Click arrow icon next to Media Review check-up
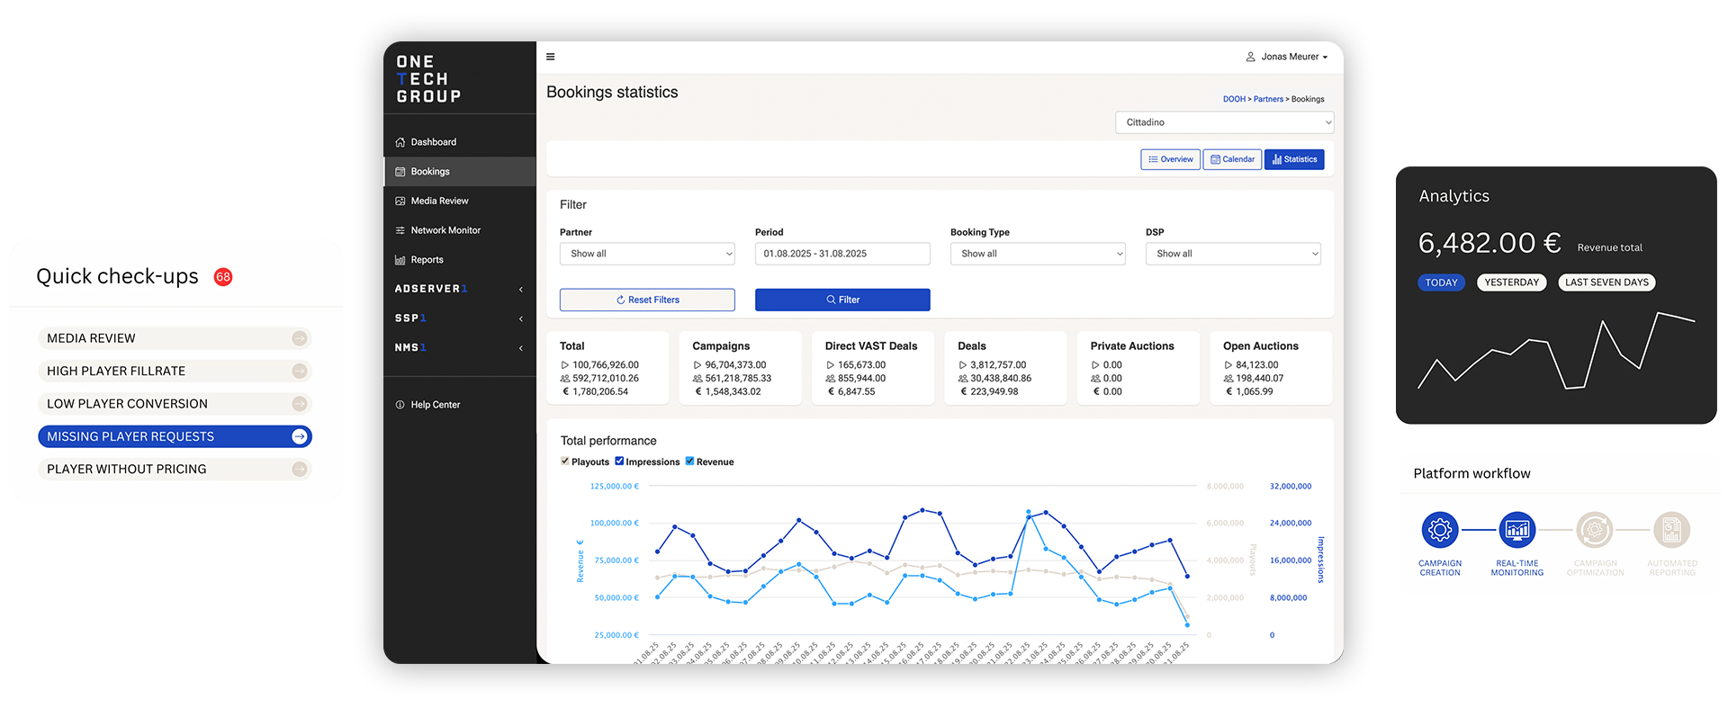 (300, 338)
